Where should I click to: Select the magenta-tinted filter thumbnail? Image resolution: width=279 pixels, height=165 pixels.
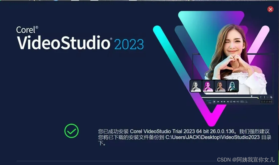[208, 86]
